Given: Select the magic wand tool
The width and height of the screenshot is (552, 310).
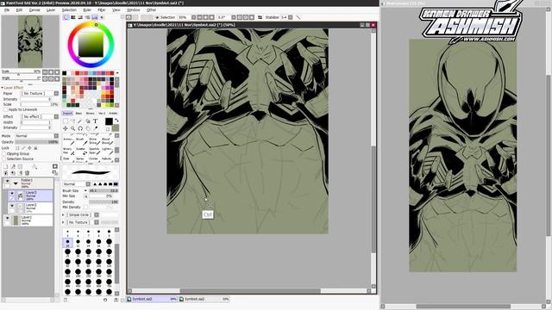Looking at the screenshot, I should pos(80,121).
